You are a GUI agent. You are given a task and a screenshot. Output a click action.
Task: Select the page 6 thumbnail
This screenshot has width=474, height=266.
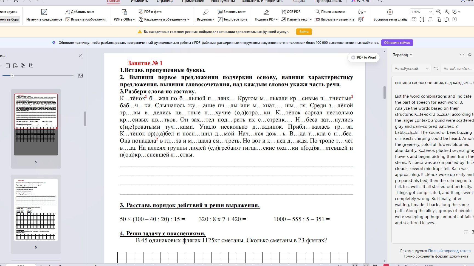[36, 210]
